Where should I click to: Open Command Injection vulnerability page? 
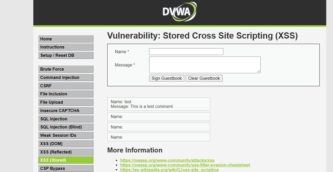(66, 77)
